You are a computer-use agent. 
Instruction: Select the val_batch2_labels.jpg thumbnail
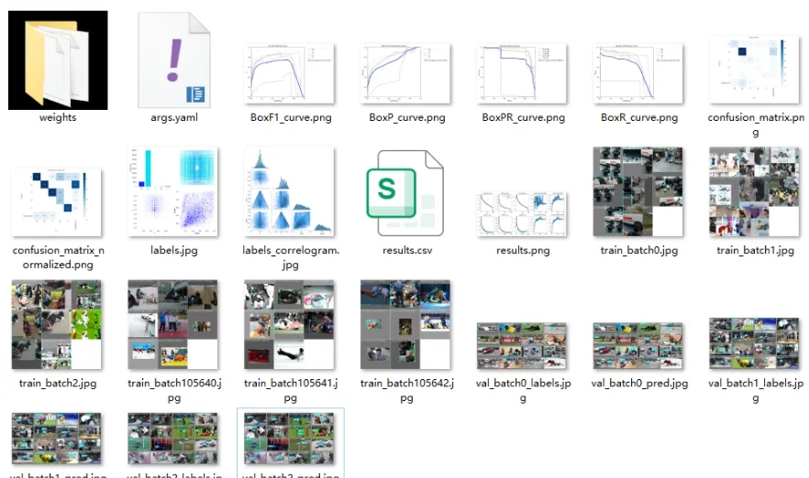[172, 439]
